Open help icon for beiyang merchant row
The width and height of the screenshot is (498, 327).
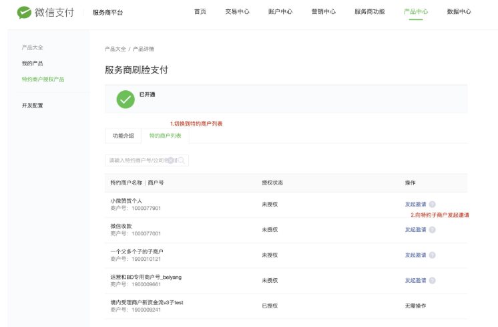[433, 281]
